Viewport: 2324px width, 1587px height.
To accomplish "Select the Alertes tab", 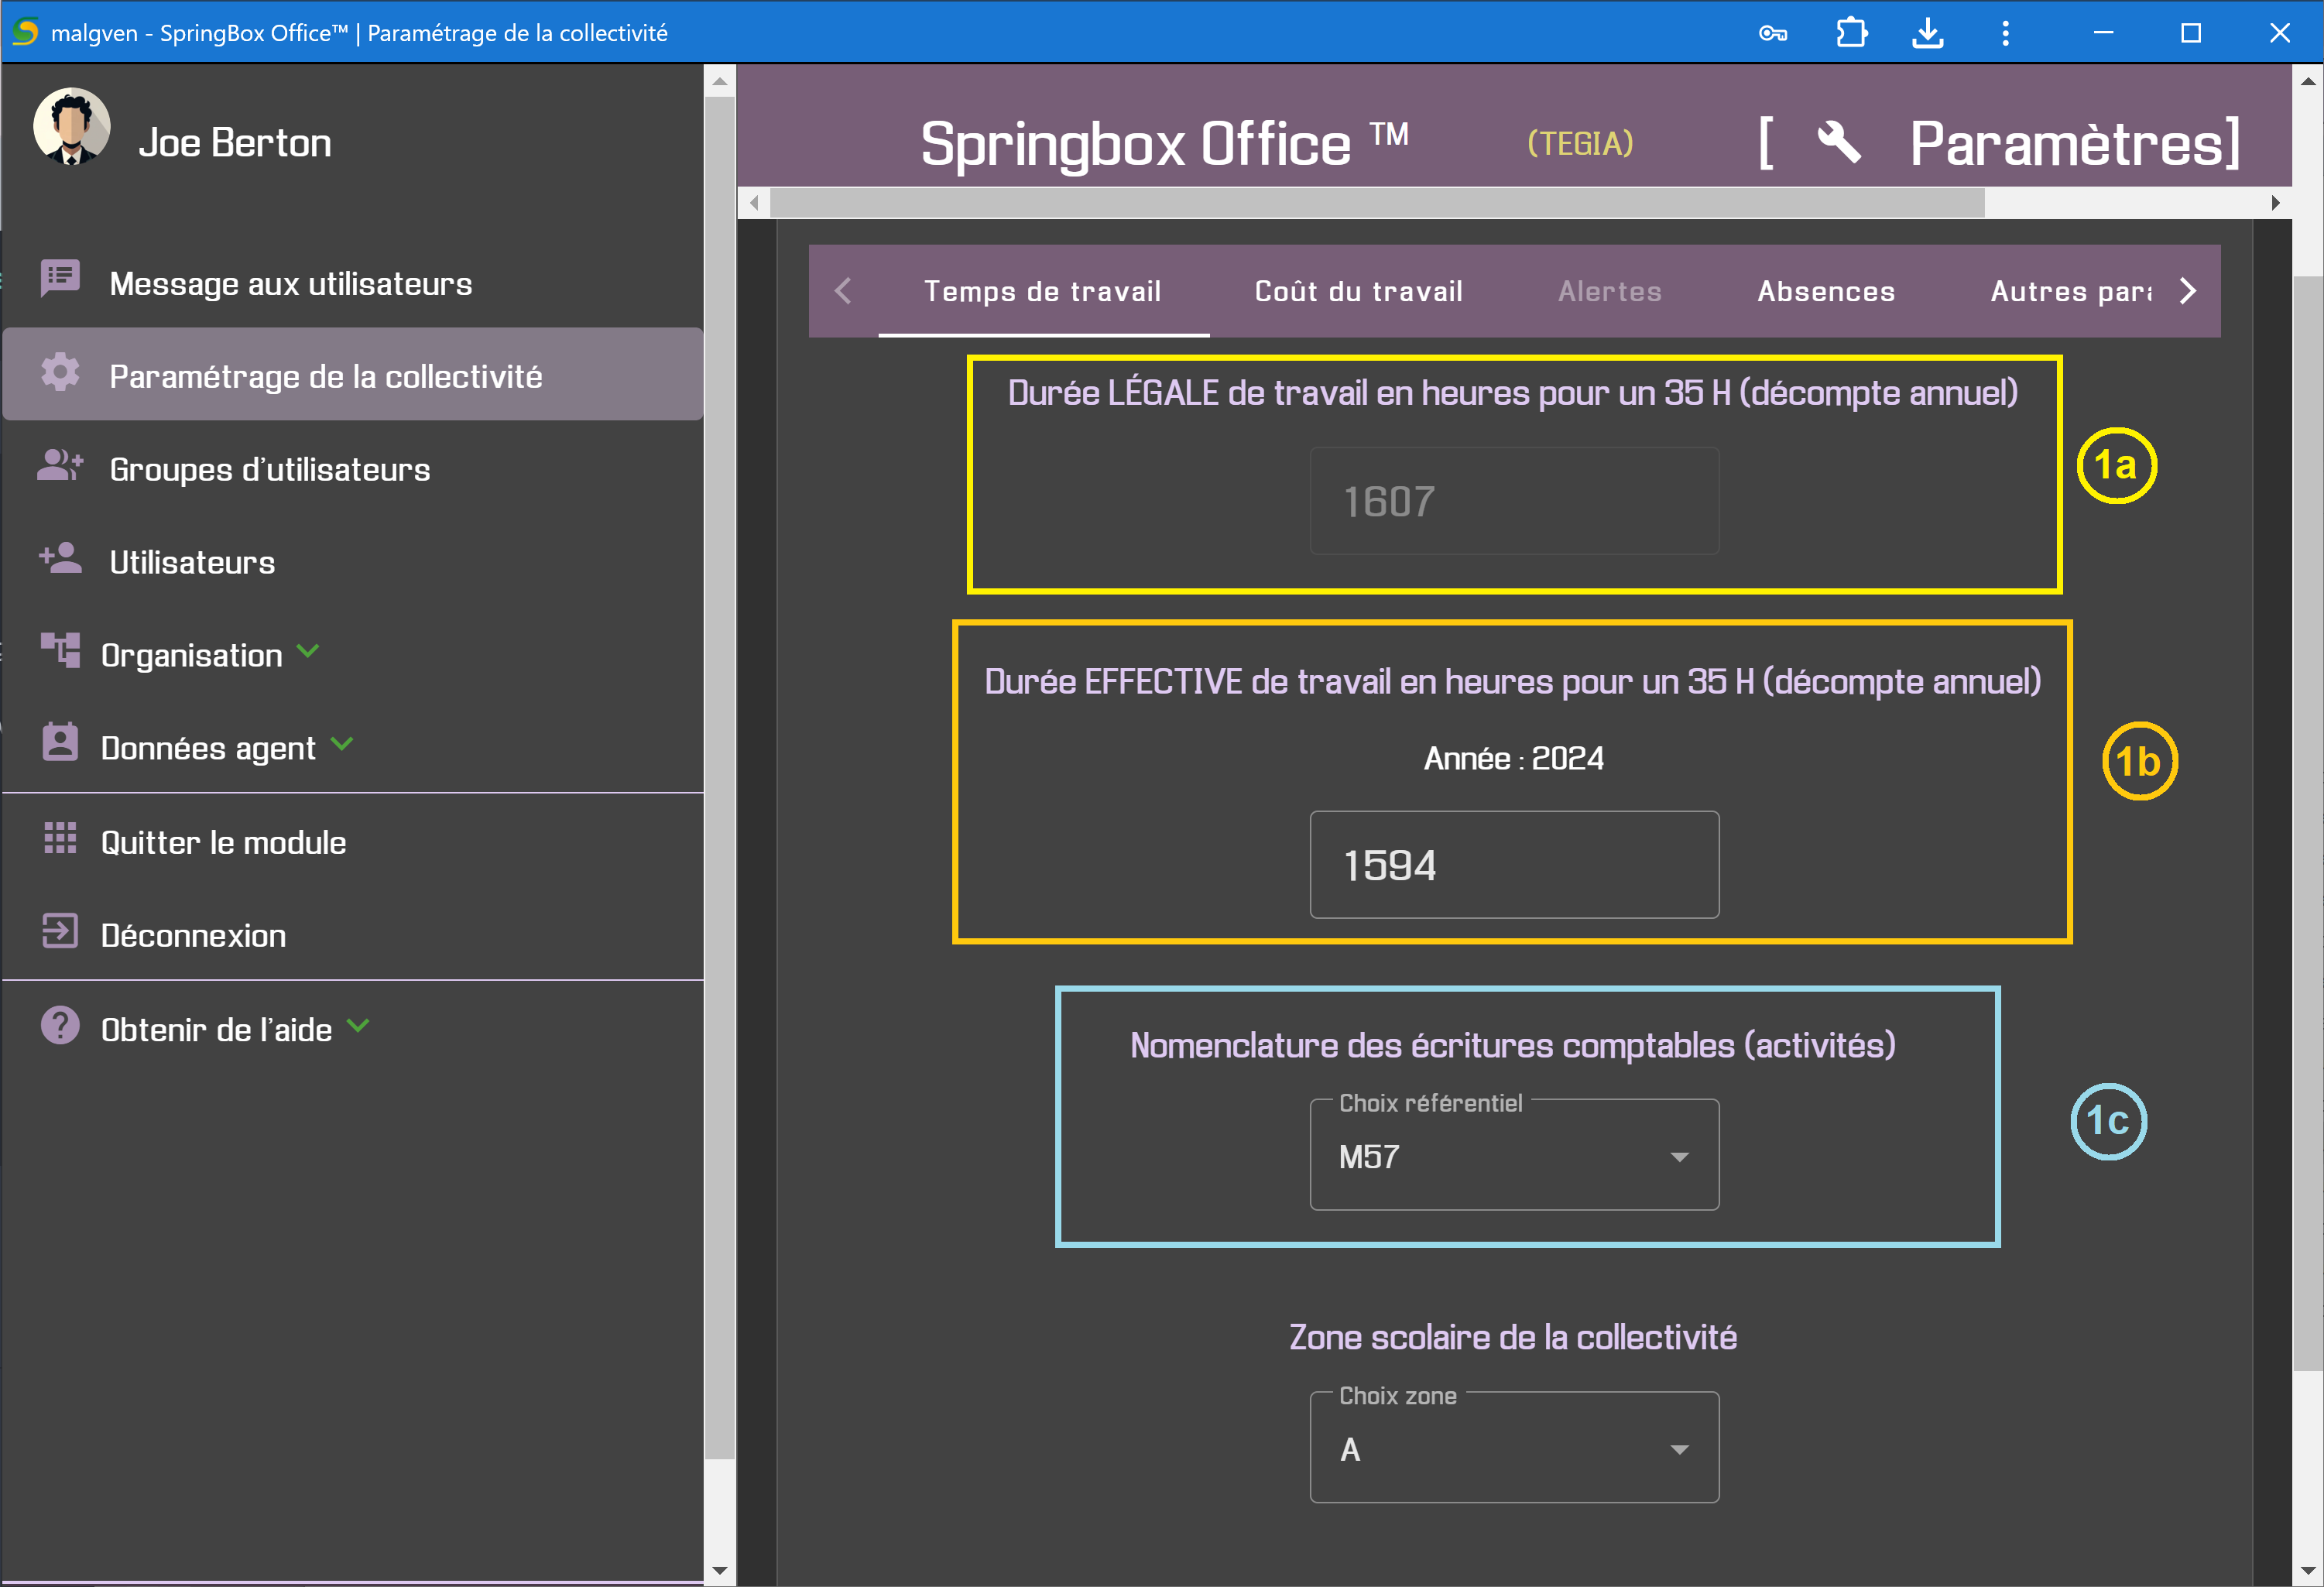I will tap(1610, 291).
